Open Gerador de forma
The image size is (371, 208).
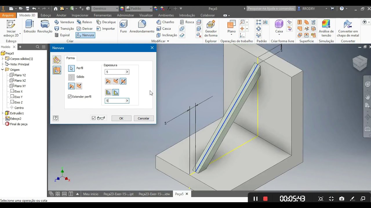pos(211,28)
